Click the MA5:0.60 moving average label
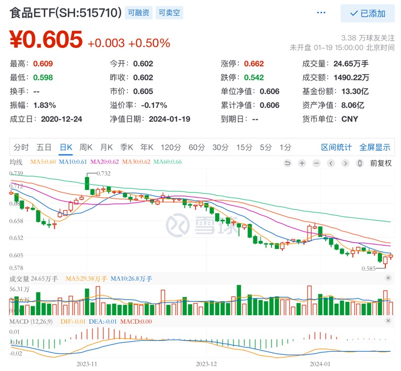 coord(43,162)
